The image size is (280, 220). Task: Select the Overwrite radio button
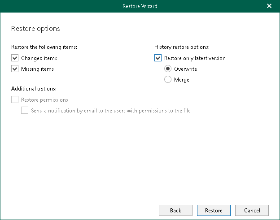coord(168,69)
